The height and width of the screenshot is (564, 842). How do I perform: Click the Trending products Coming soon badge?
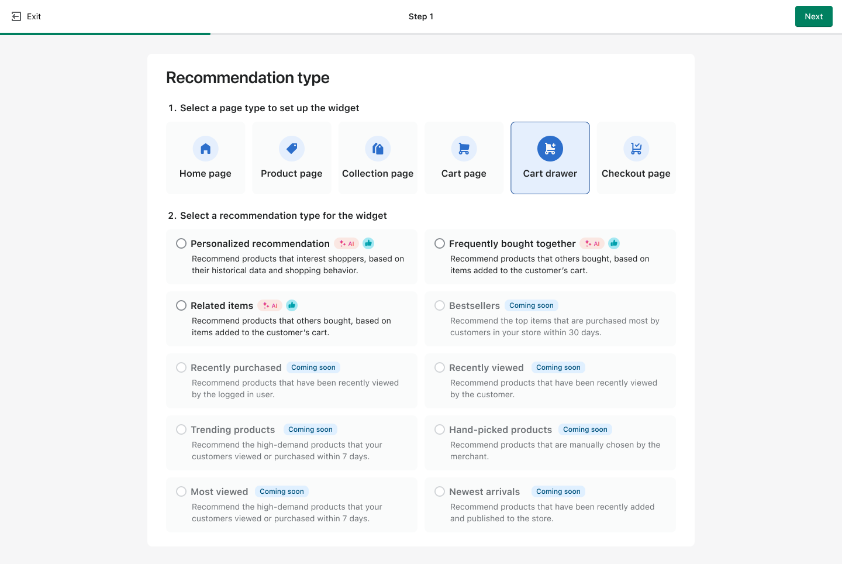310,429
